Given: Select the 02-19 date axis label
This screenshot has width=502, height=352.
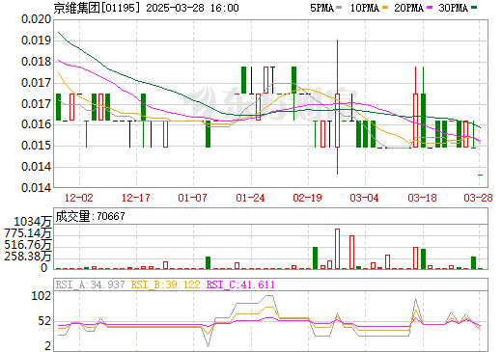Looking at the screenshot, I should coord(307,198).
